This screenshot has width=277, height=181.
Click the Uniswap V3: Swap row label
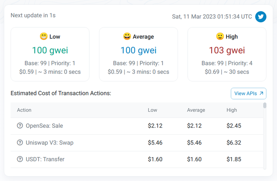click(49, 142)
